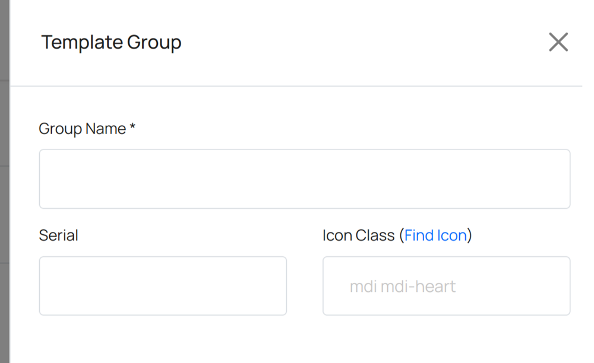Focus the Serial input box
The image size is (594, 363).
click(x=163, y=286)
